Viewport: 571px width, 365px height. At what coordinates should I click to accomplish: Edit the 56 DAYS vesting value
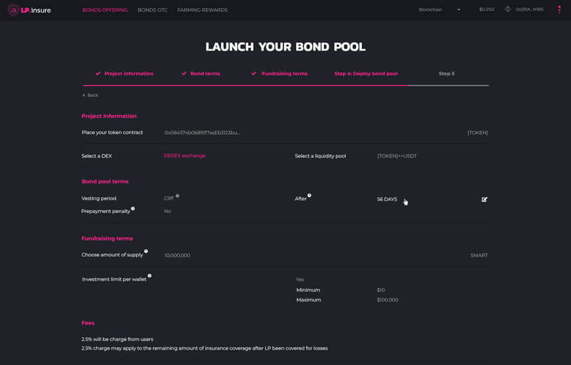click(x=484, y=199)
